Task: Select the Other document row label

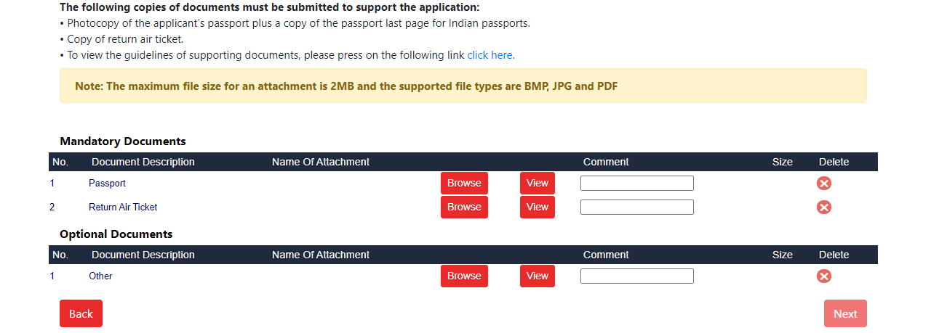Action: (100, 276)
